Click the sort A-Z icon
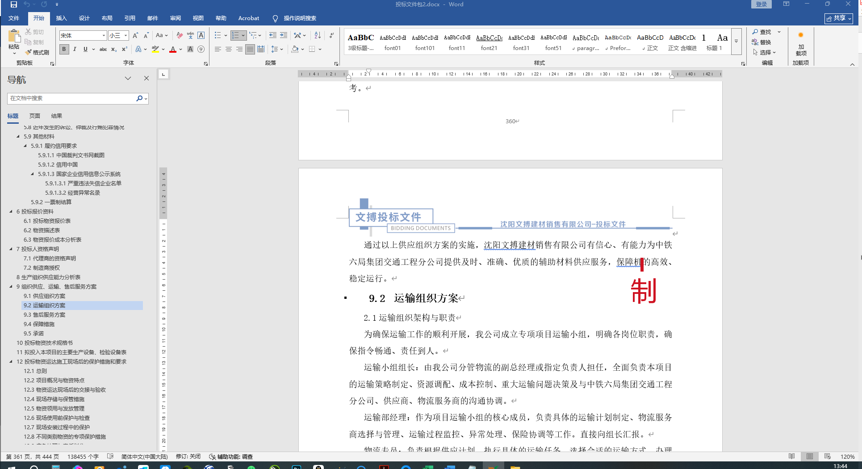 [x=318, y=35]
